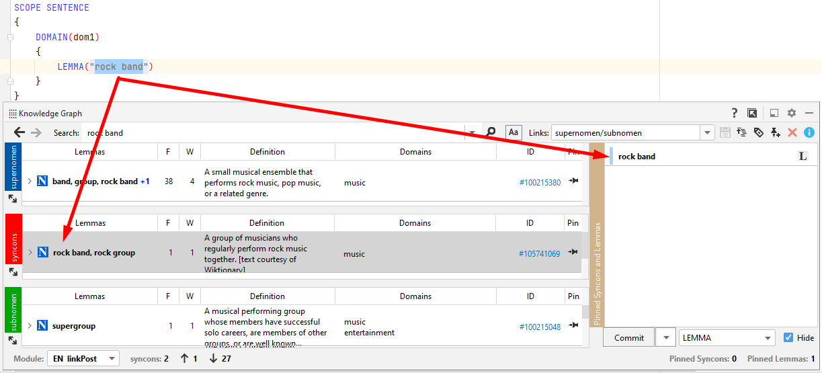Open the Links supernomen/subnomen dropdown
The width and height of the screenshot is (822, 373).
point(706,133)
